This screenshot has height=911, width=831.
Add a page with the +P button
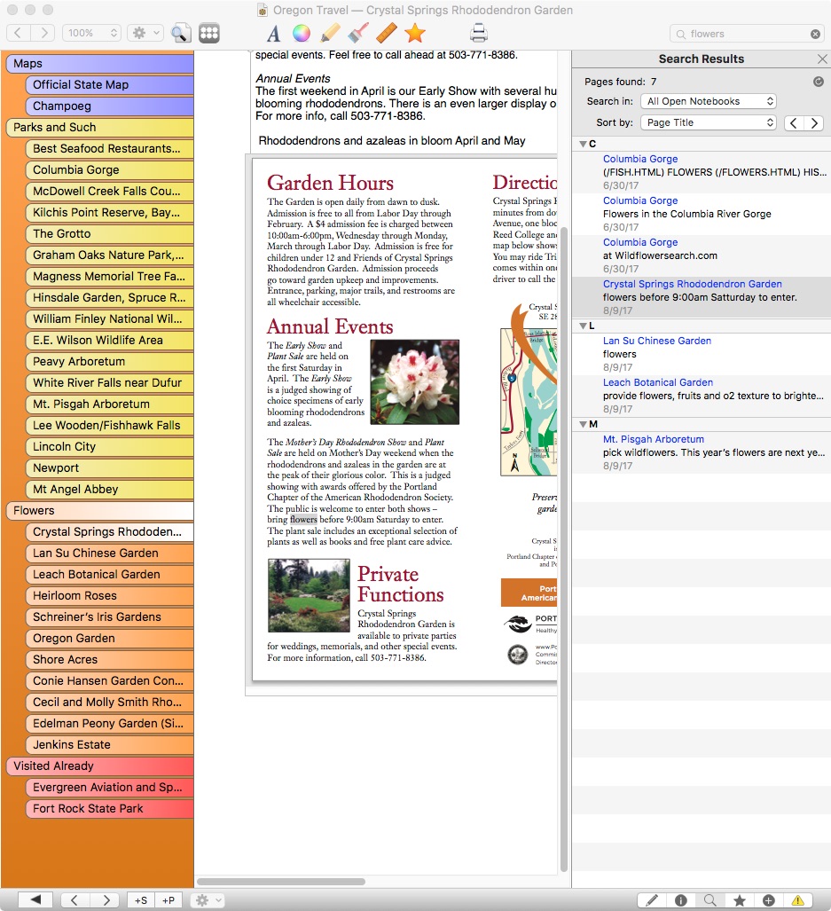click(x=169, y=900)
